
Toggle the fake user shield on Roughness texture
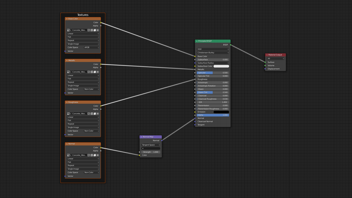click(x=89, y=113)
